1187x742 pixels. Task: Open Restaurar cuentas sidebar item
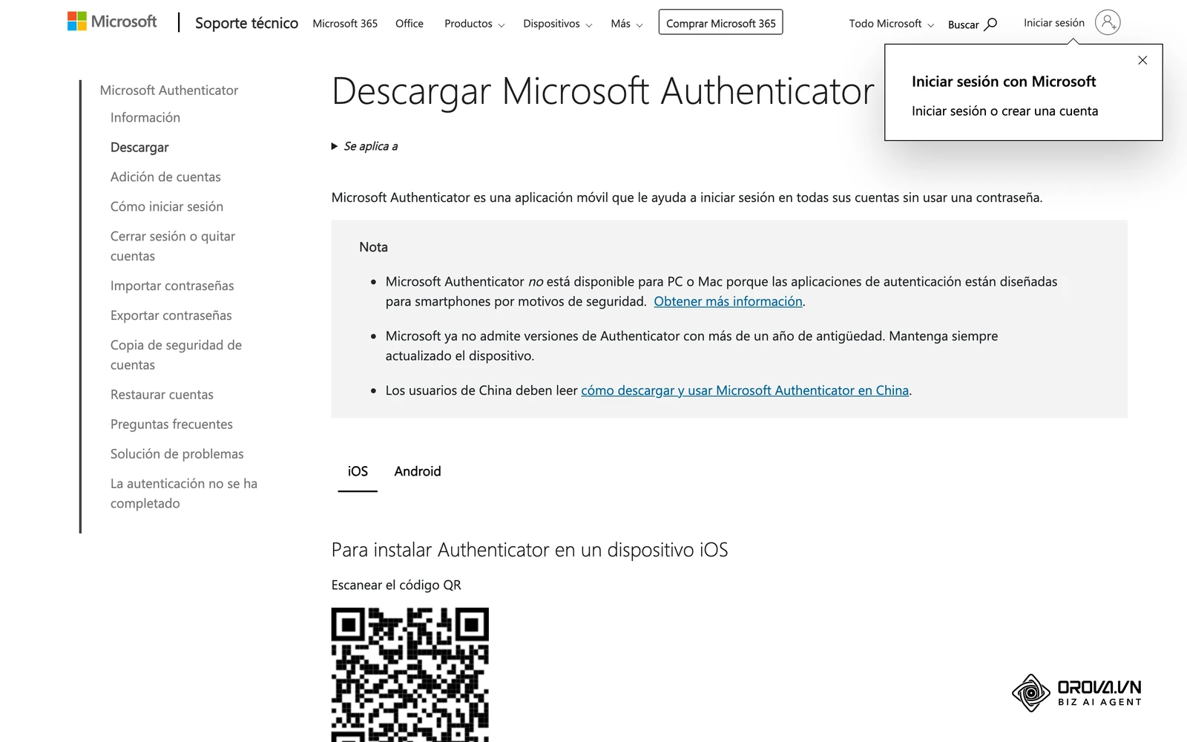click(x=162, y=395)
